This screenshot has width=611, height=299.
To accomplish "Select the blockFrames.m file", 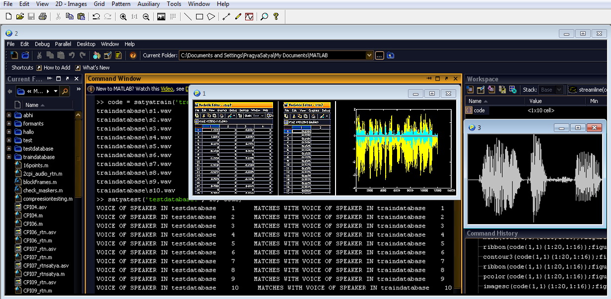I will (35, 182).
